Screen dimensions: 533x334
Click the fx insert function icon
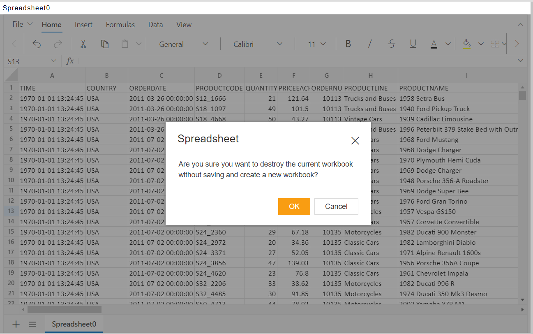pos(70,61)
